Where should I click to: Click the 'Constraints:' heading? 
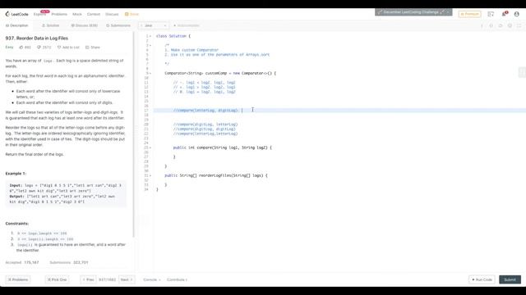tap(16, 224)
